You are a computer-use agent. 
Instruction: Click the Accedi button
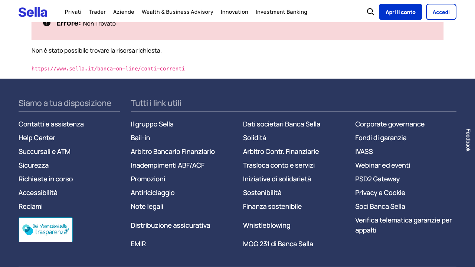tap(441, 12)
